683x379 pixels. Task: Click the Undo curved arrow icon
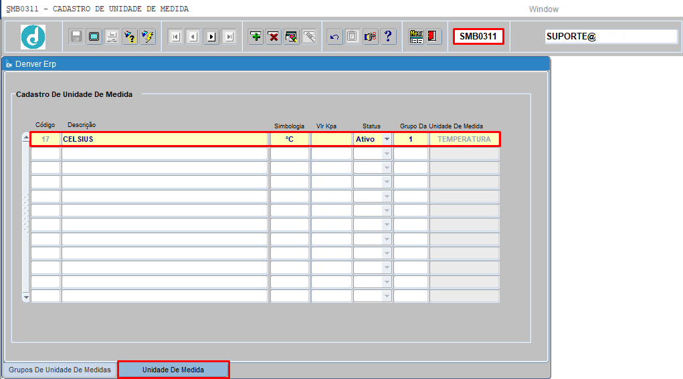point(334,37)
